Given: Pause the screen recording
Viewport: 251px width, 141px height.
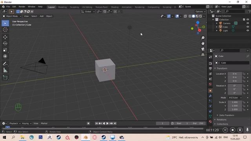Looking at the screenshot, I should click(225, 130).
